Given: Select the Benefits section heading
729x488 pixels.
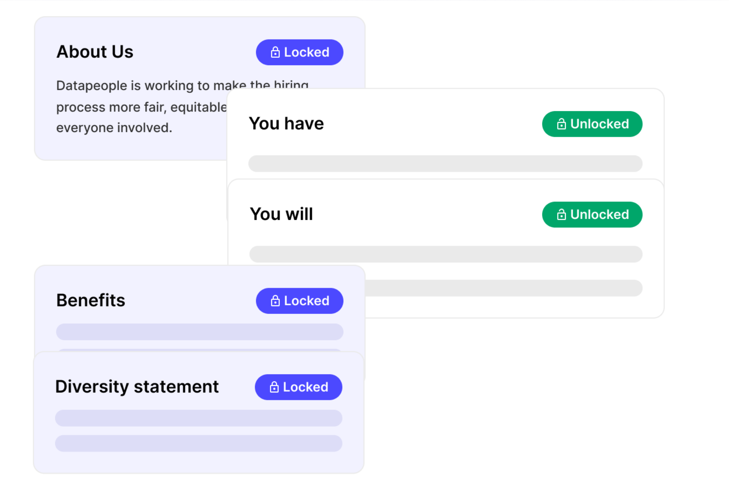Looking at the screenshot, I should pos(91,300).
